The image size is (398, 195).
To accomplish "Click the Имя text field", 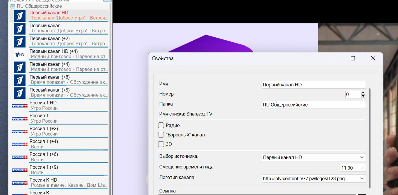I will pos(314,84).
